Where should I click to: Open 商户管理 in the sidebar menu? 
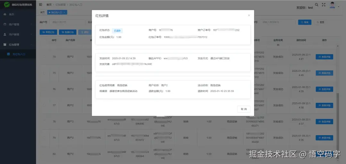tap(18, 24)
